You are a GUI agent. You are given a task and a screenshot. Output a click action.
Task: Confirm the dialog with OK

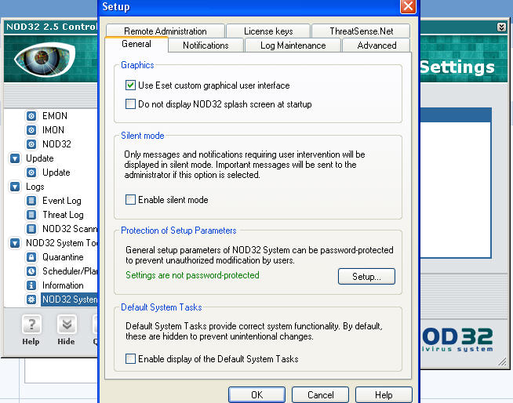click(x=256, y=395)
